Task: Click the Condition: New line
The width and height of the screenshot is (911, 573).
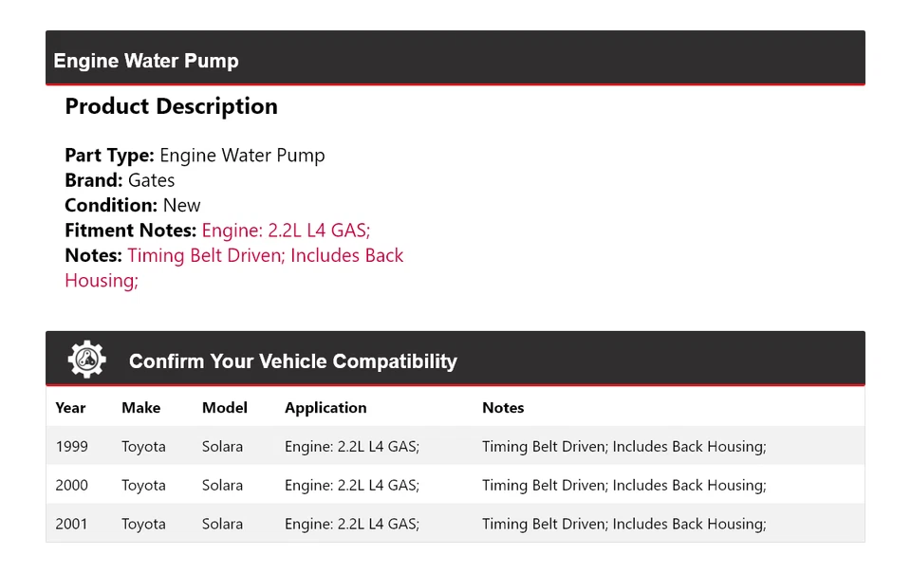Action: pos(133,206)
